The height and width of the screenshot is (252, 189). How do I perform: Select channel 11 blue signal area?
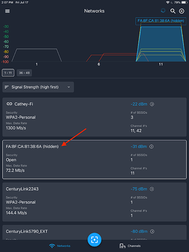pos(161,44)
